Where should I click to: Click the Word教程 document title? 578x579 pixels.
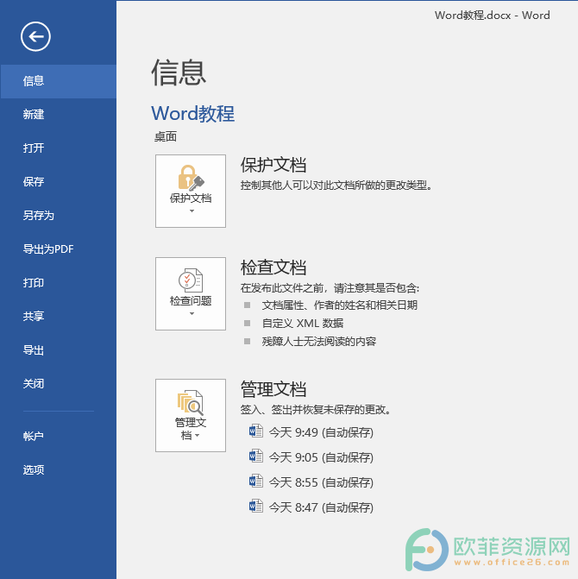tap(192, 114)
